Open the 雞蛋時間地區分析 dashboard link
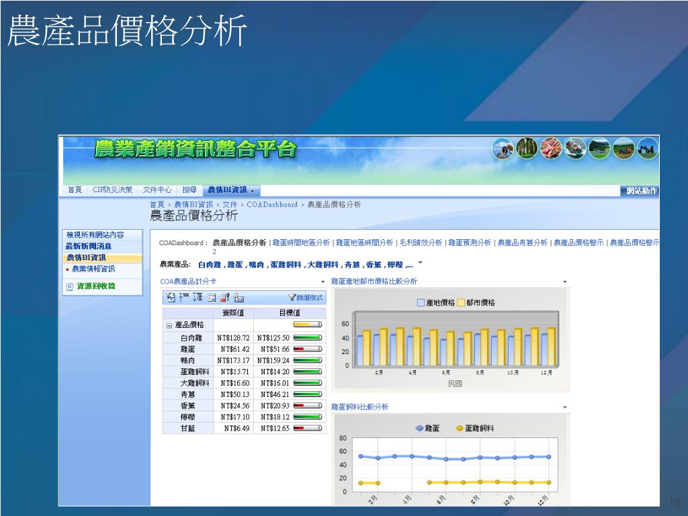The width and height of the screenshot is (688, 516). click(x=301, y=243)
